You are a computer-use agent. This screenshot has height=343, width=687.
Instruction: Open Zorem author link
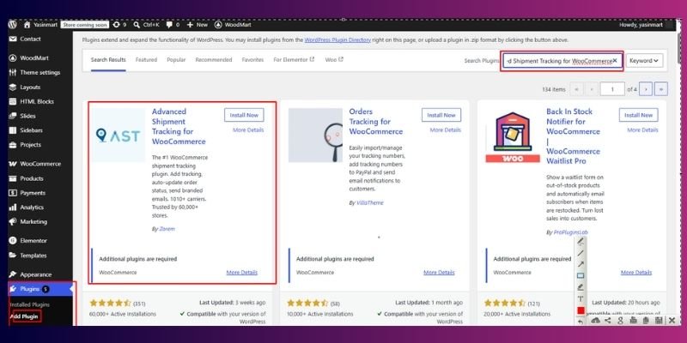click(167, 229)
